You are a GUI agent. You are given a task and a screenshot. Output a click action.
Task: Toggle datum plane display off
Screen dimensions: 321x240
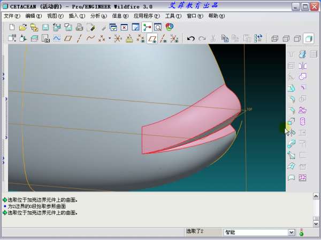click(x=152, y=38)
